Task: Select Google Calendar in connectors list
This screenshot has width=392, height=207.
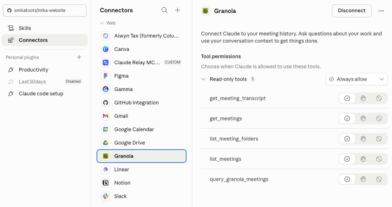Action: tap(134, 129)
